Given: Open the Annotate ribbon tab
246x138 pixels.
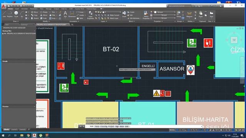Looking at the screenshot, I should (25, 9).
